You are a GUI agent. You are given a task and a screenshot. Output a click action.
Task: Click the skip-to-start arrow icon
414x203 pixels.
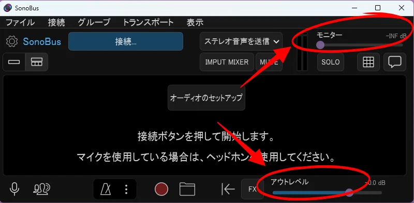pyautogui.click(x=228, y=189)
